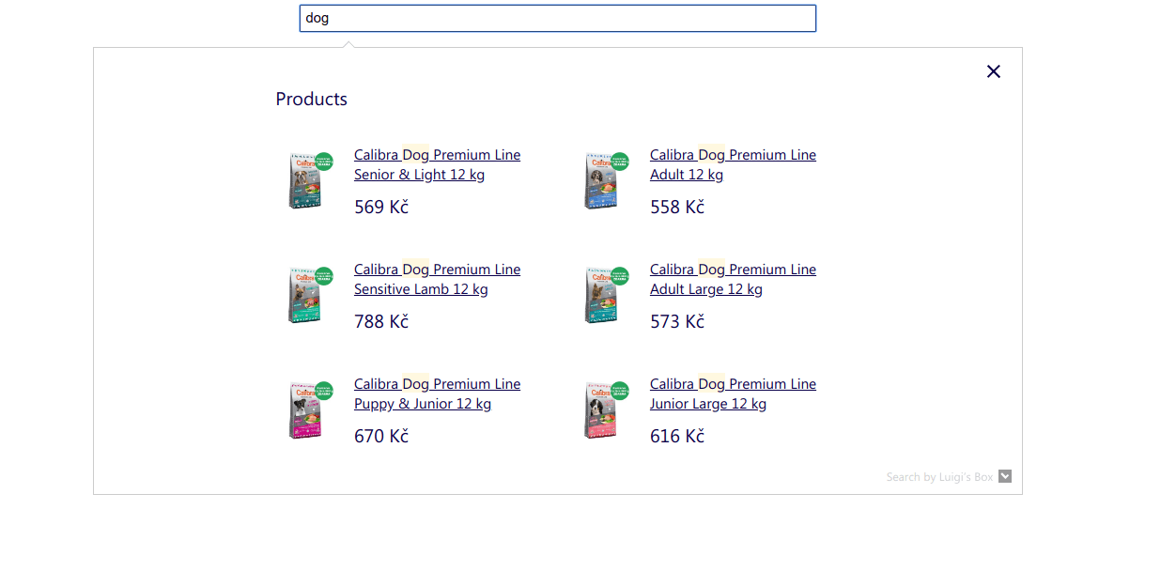Open Calibra Dog Premium Line Adult 12 kg link
Image resolution: width=1176 pixels, height=571 pixels.
tap(733, 164)
